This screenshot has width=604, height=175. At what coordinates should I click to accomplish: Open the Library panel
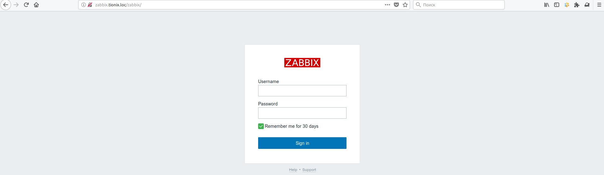547,5
